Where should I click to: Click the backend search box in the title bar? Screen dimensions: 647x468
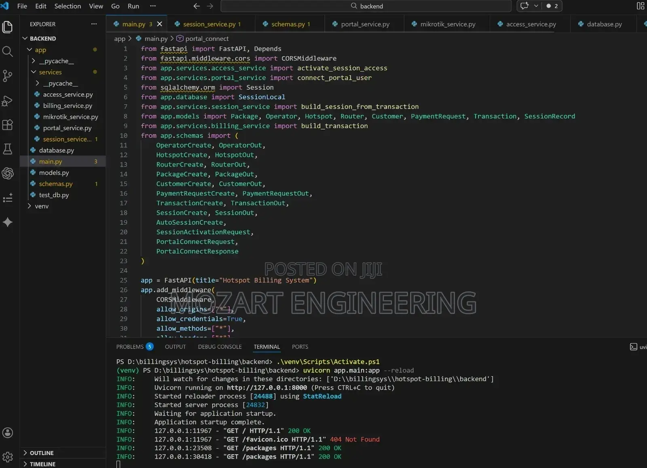(x=366, y=6)
